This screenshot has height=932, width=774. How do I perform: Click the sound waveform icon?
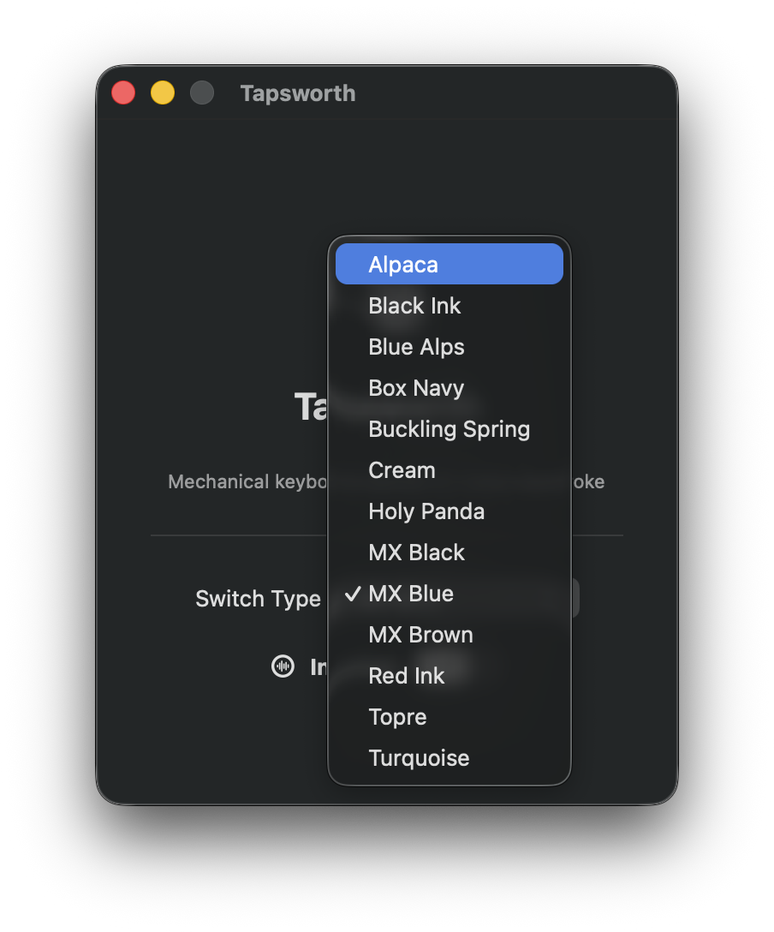283,666
